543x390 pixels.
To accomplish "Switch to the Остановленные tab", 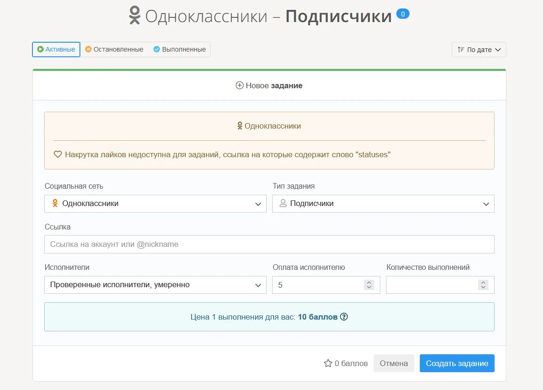I will pos(115,49).
